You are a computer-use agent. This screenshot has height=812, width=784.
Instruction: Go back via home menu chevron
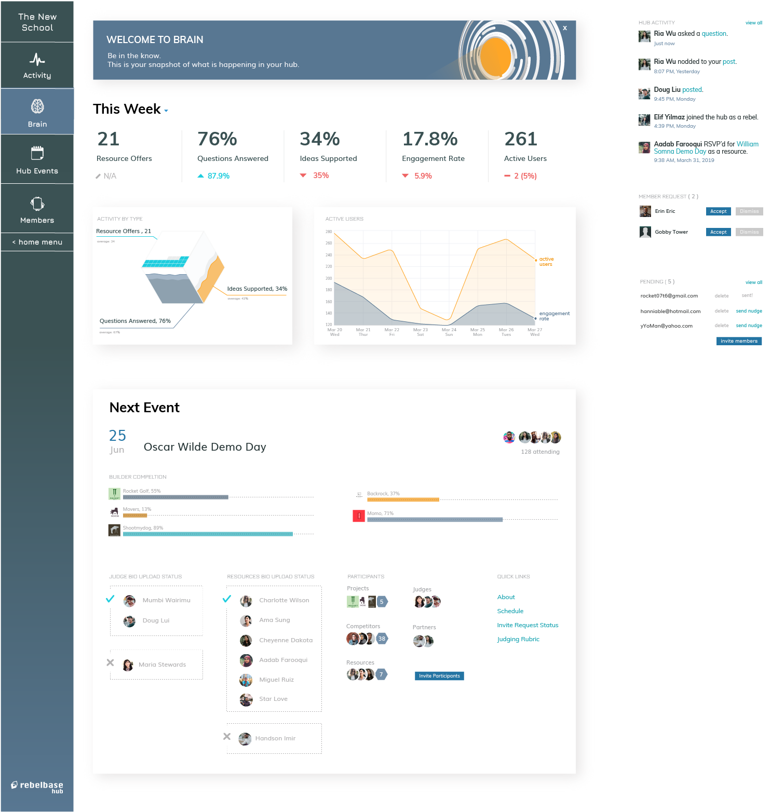click(14, 242)
